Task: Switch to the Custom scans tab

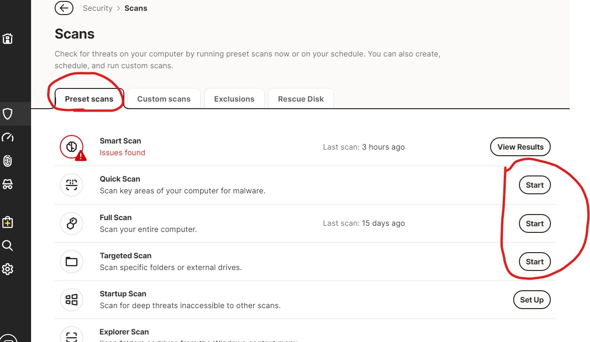Action: [x=164, y=99]
